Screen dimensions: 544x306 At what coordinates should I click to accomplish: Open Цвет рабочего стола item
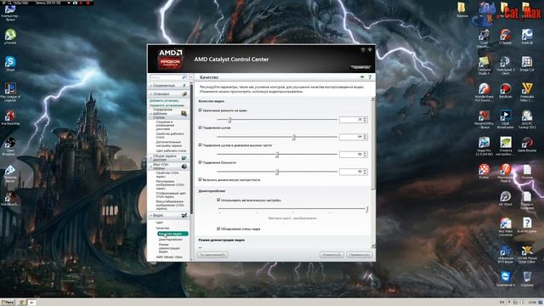[x=171, y=151]
